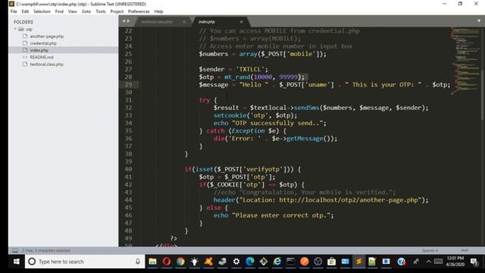Open the View menu

click(73, 11)
